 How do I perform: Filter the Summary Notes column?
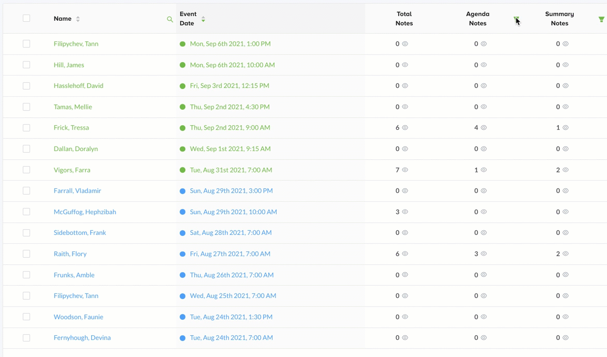(x=601, y=19)
